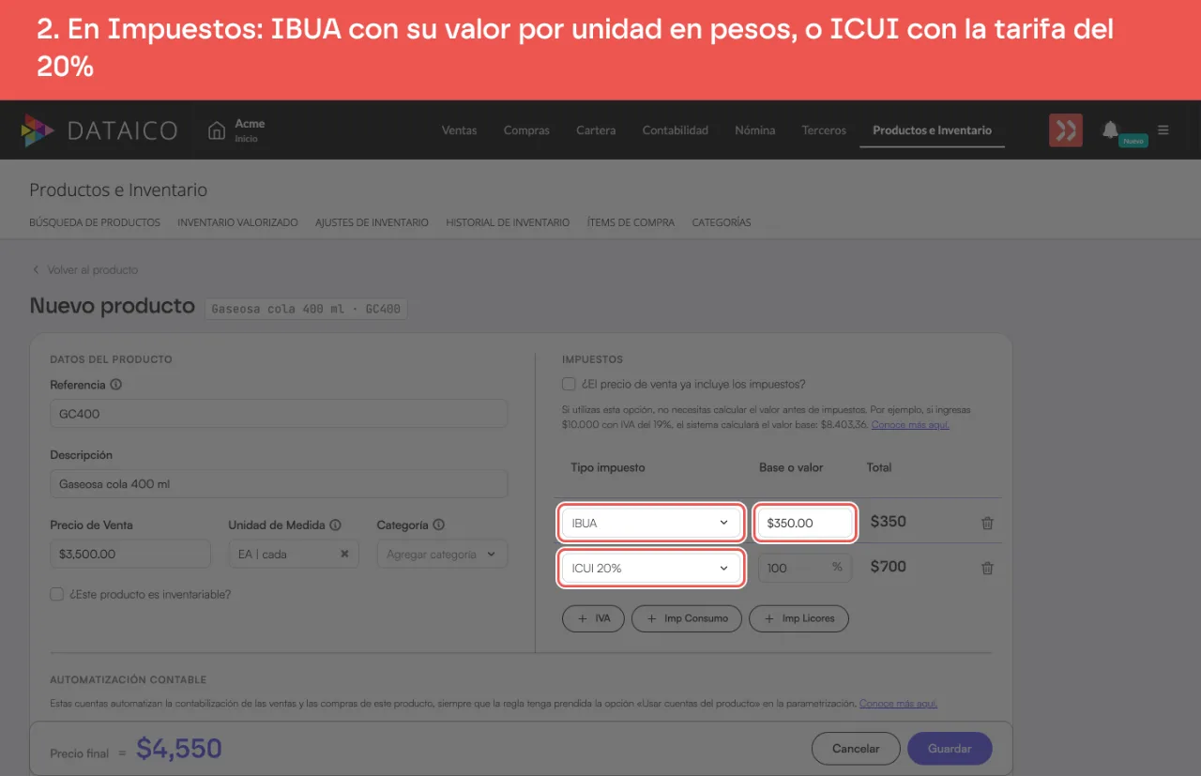Open the Compras menu
1201x776 pixels.
526,130
